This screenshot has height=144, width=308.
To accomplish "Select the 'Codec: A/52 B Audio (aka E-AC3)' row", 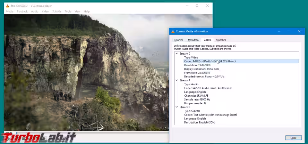I will tap(241, 88).
